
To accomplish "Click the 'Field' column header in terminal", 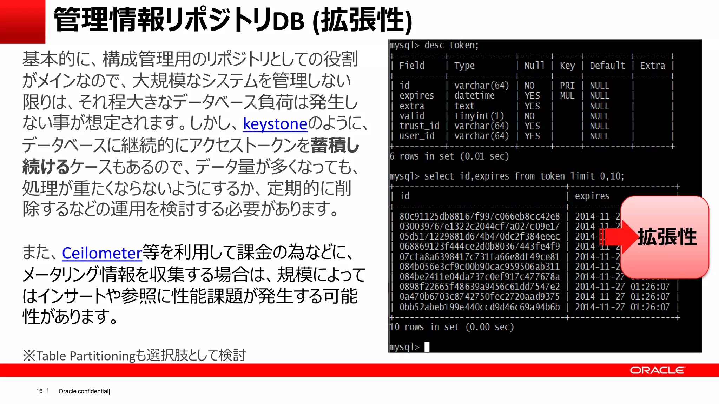I will click(x=412, y=66).
